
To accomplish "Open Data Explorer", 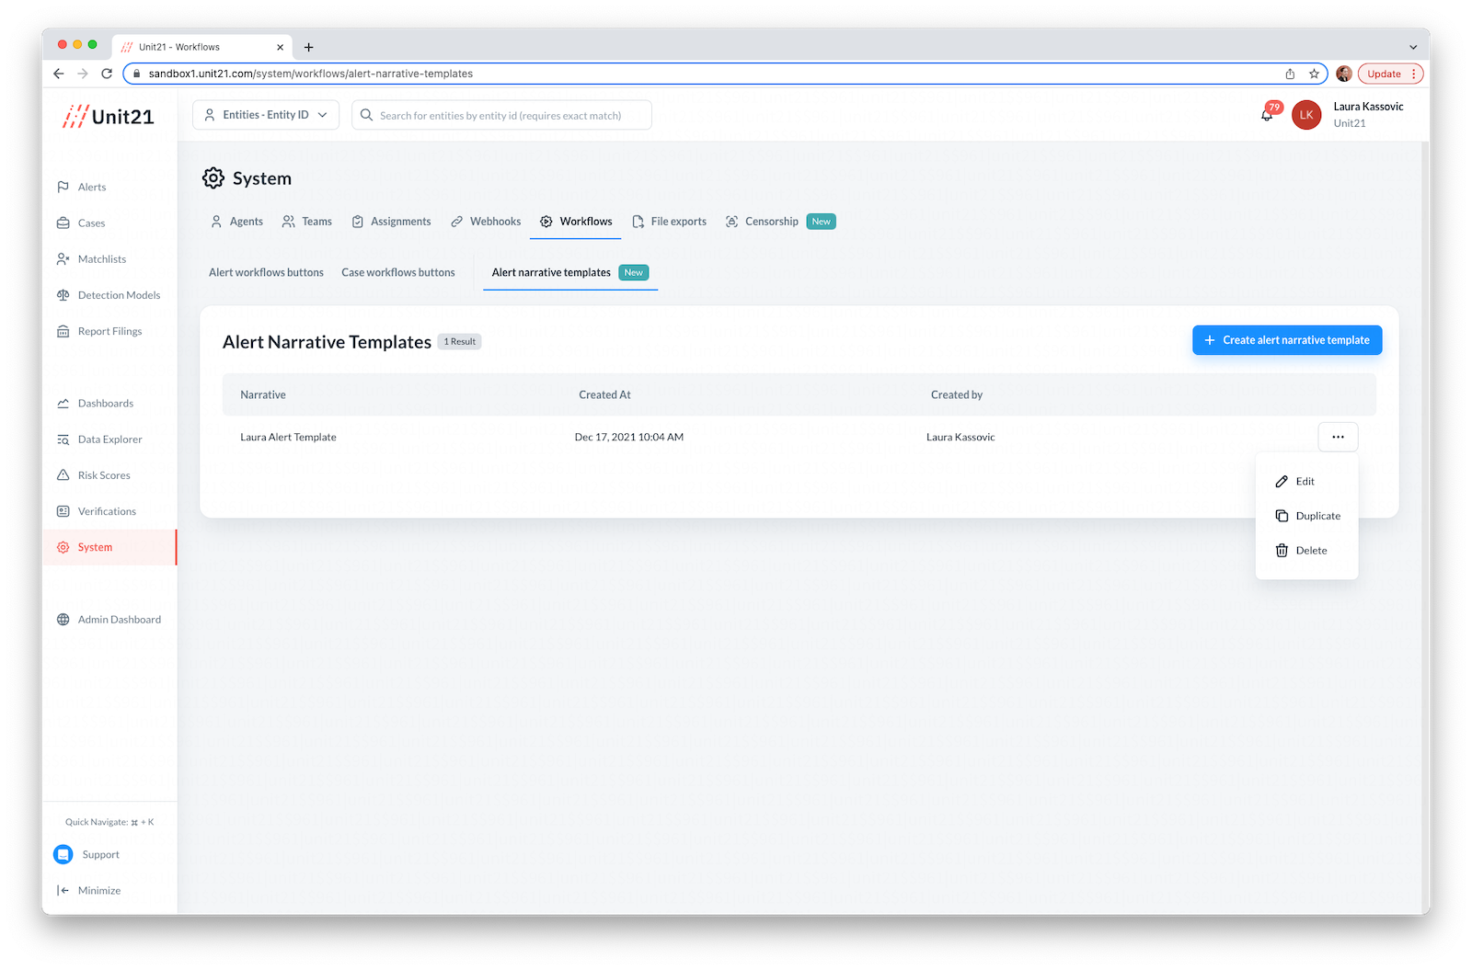I will (99, 439).
